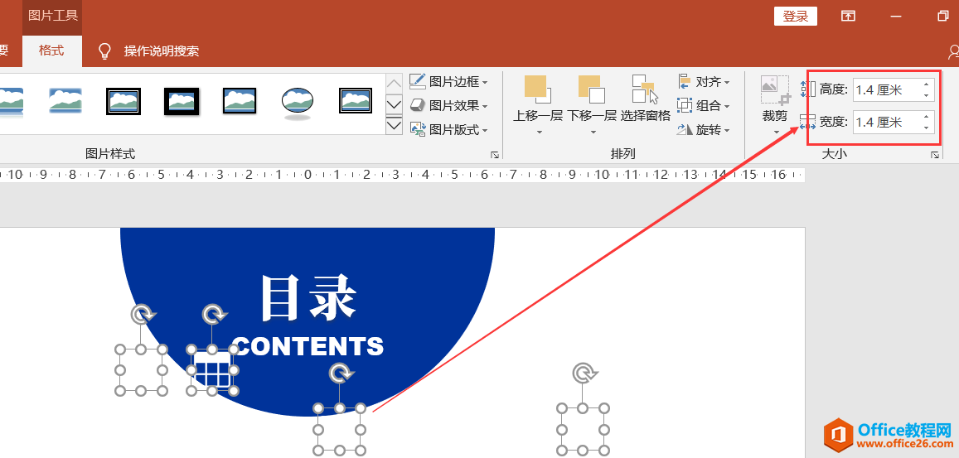Open the 图片效果 picture effects dropdown
The height and width of the screenshot is (458, 959).
click(449, 105)
